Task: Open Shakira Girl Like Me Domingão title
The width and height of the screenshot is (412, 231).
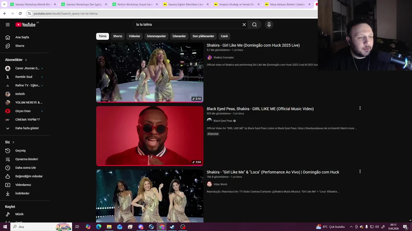Action: 253,45
